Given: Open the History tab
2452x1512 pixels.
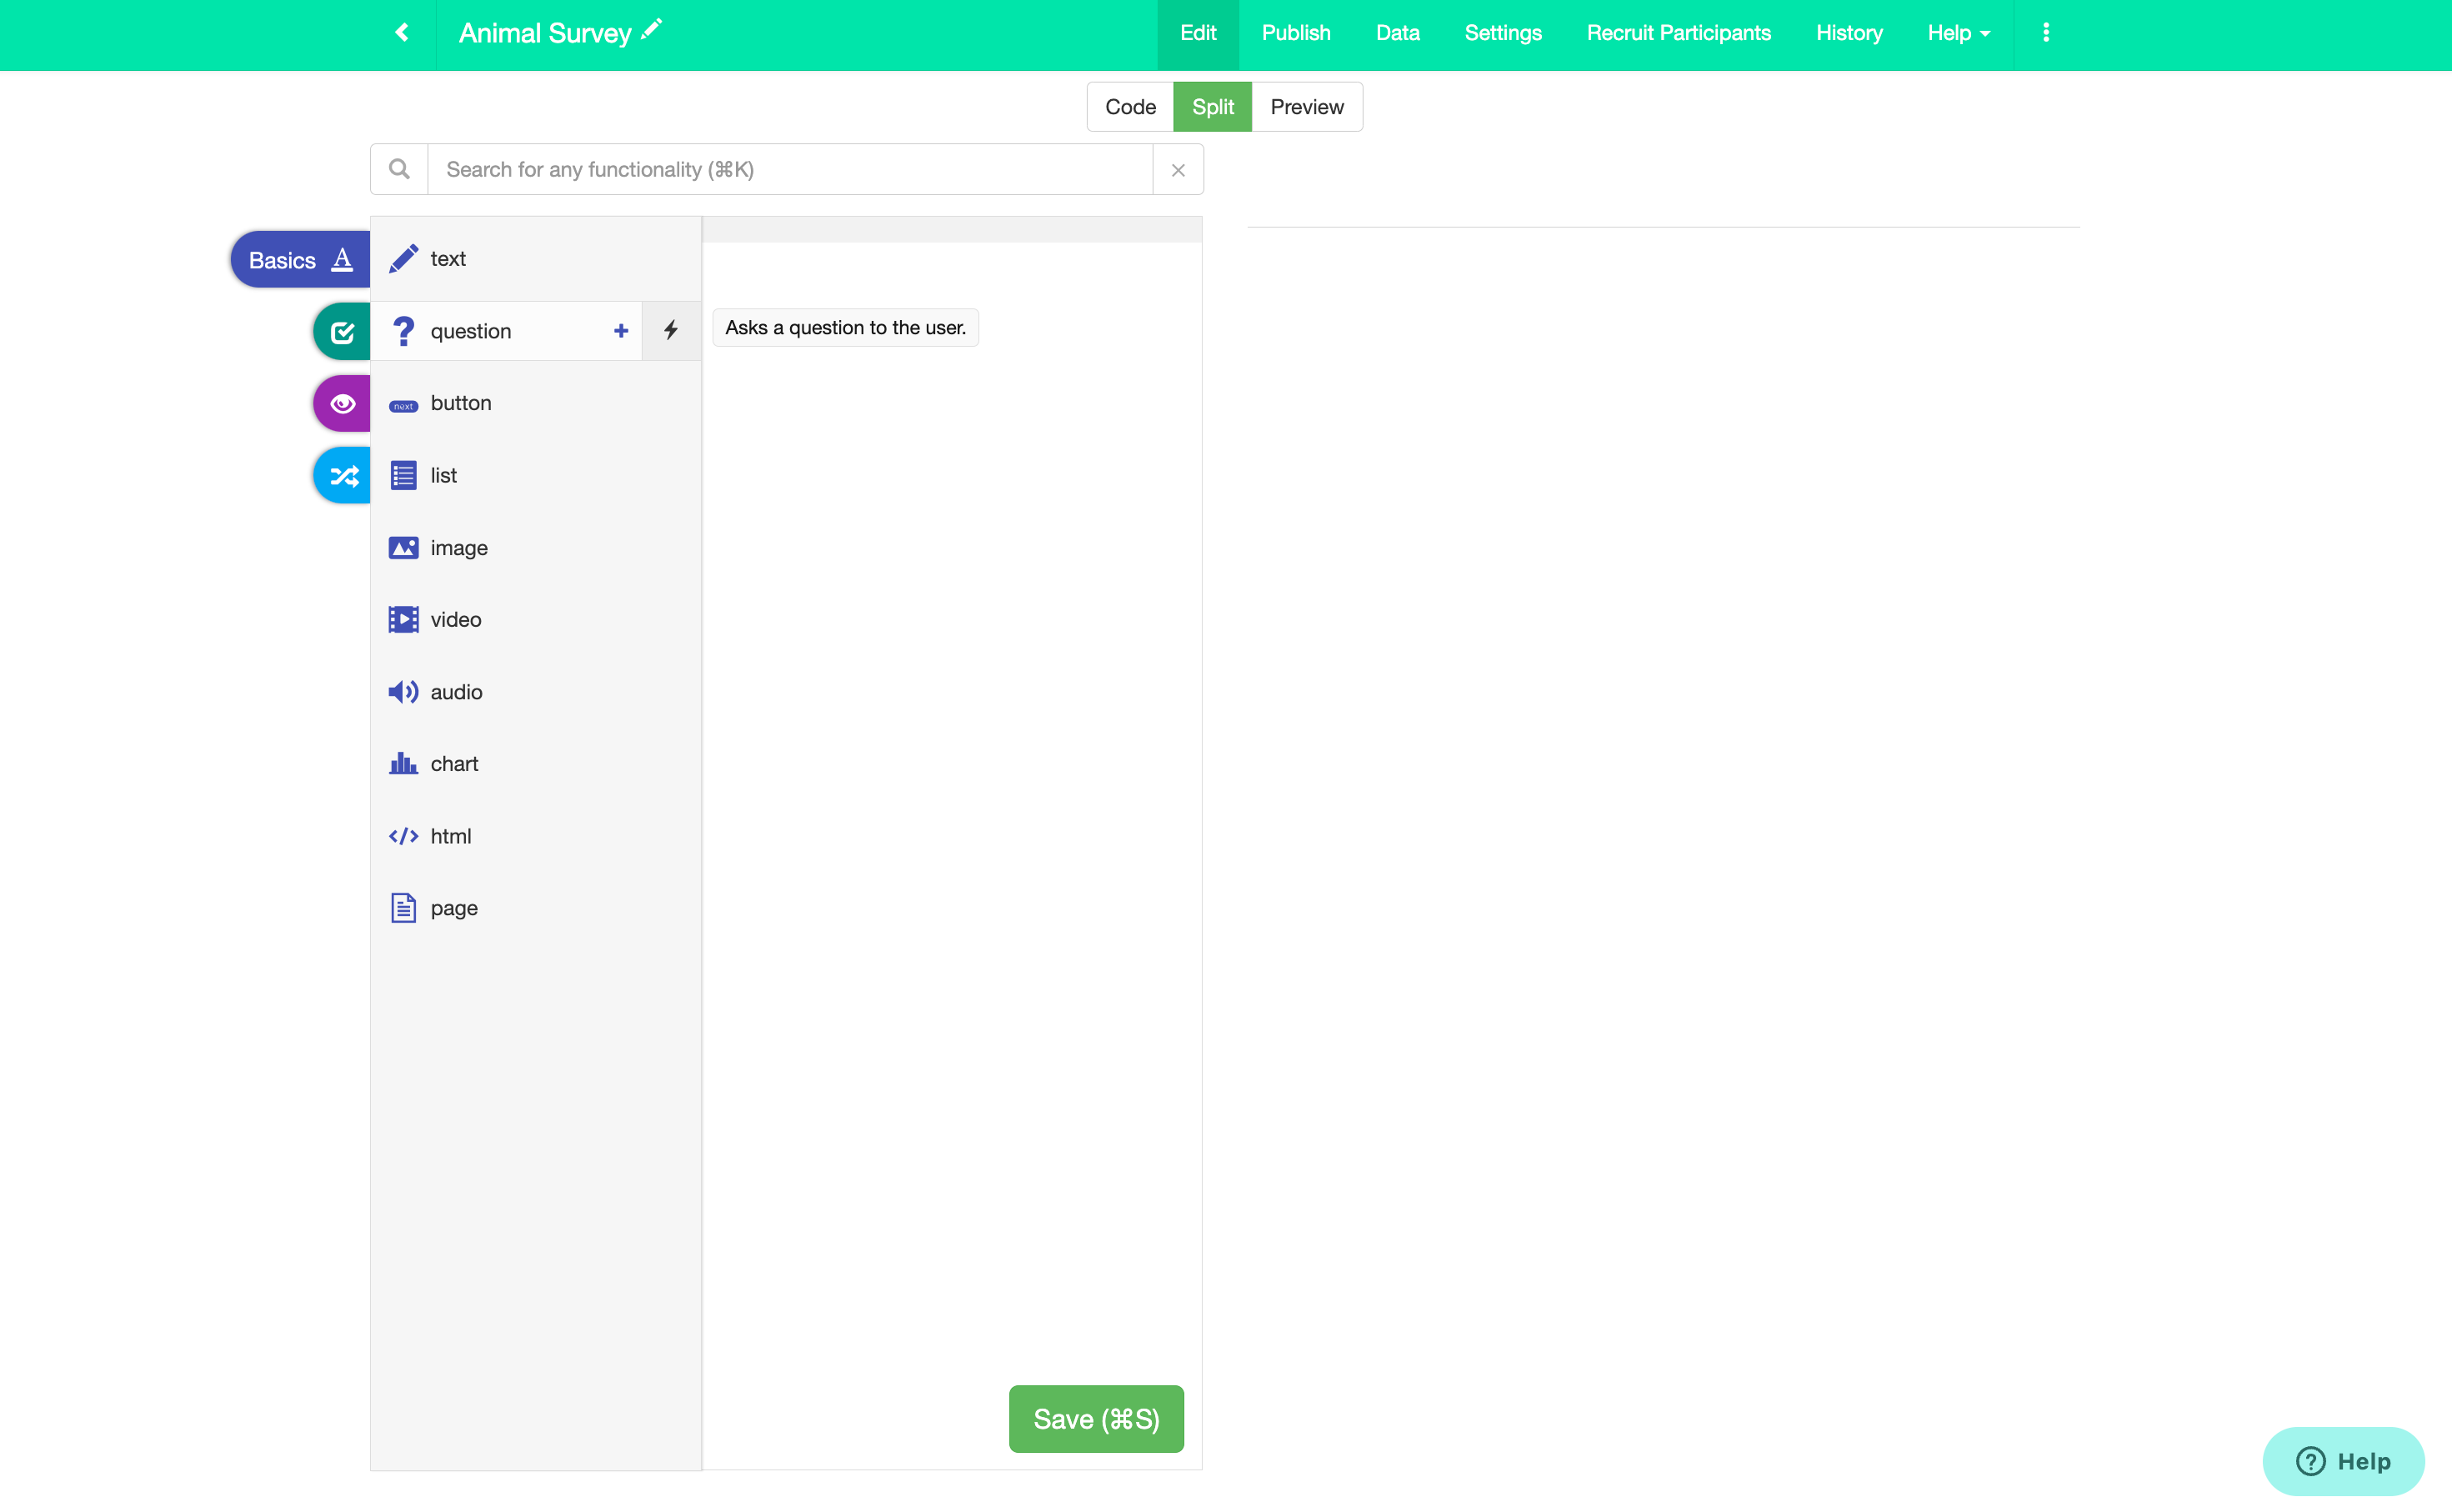Looking at the screenshot, I should click(1849, 33).
